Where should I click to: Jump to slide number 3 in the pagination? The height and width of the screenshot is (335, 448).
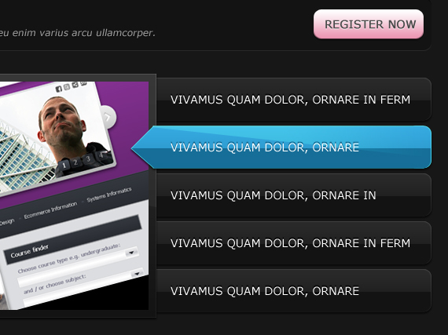(88, 158)
